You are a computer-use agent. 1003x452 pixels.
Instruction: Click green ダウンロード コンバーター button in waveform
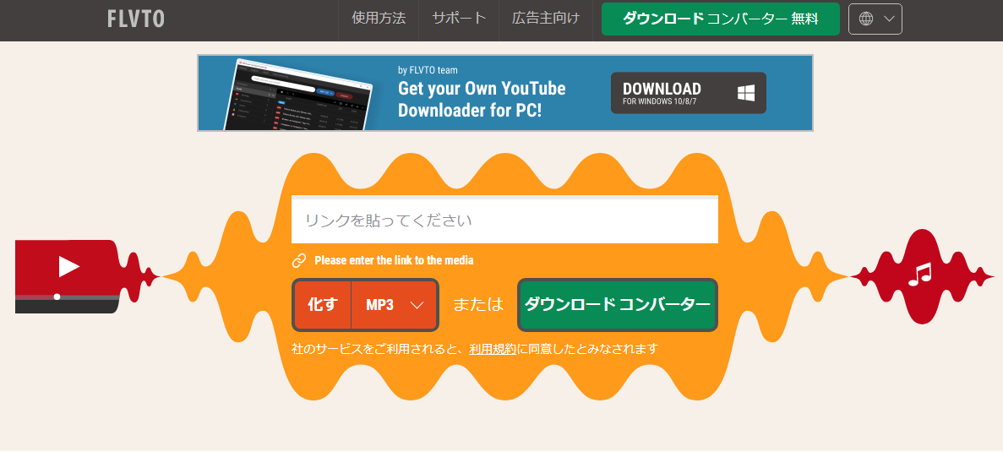(618, 305)
